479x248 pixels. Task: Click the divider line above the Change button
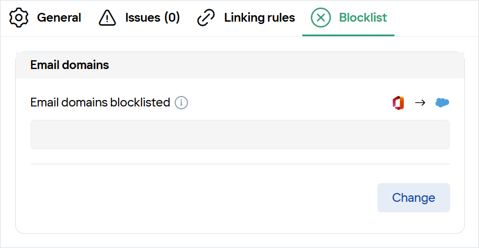(240, 164)
